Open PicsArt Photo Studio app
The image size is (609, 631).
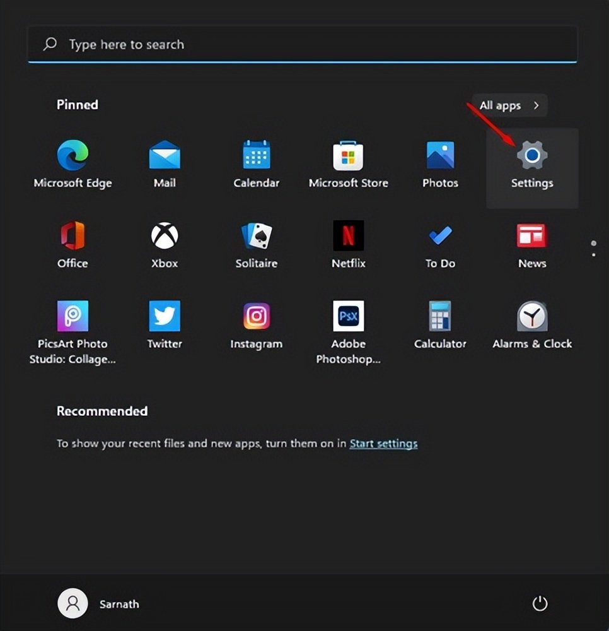(72, 333)
